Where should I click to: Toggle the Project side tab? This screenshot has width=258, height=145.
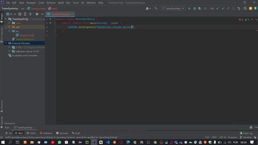tap(2, 17)
